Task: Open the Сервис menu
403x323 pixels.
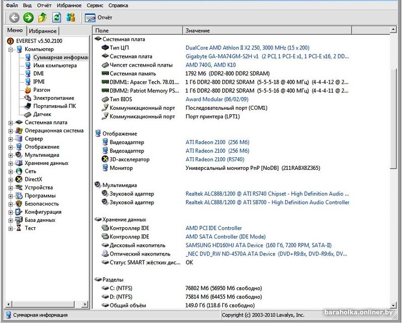Action: click(x=95, y=5)
